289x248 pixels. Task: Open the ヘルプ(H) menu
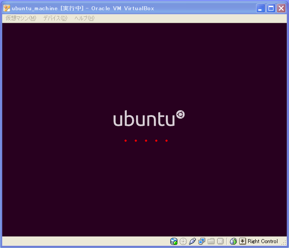point(84,18)
